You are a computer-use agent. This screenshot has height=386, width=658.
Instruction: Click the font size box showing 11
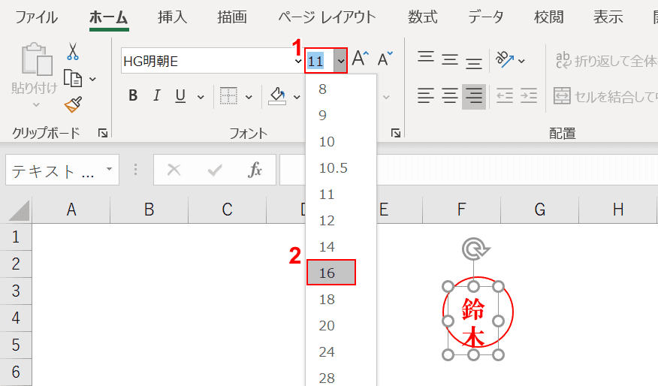(x=320, y=61)
